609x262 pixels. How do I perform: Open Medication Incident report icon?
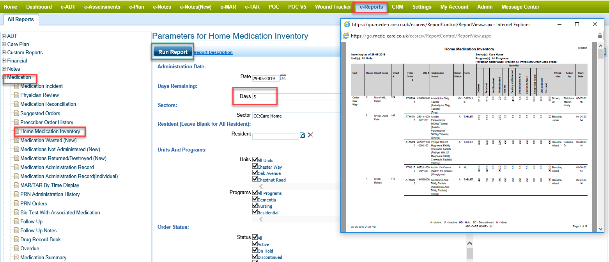(x=17, y=86)
